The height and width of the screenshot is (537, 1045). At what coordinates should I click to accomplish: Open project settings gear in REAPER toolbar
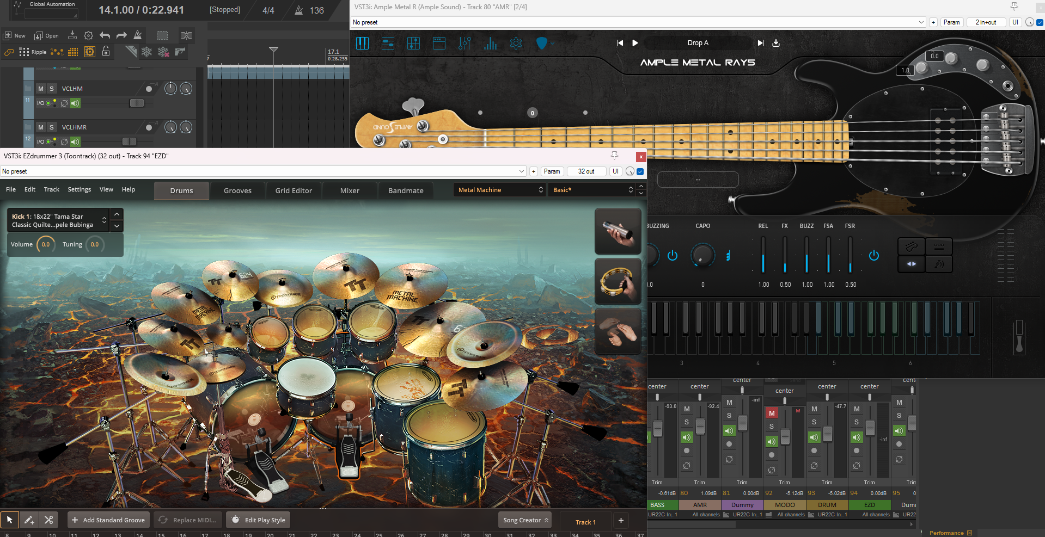[88, 35]
